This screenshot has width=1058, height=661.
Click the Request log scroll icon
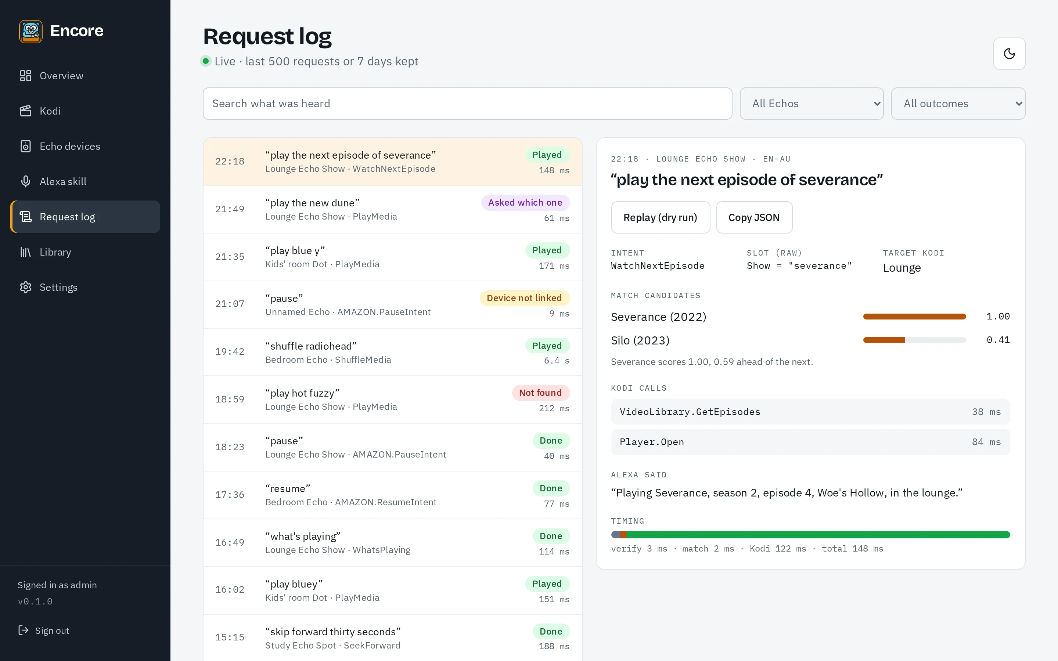click(26, 217)
